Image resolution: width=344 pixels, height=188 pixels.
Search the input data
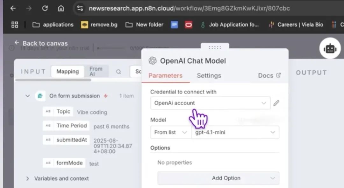pyautogui.click(x=118, y=72)
